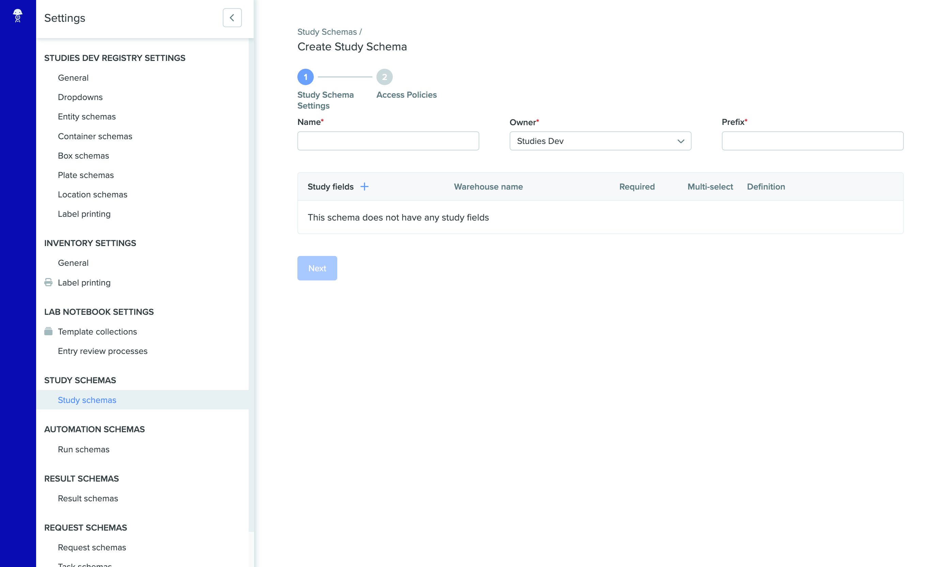Image resolution: width=945 pixels, height=567 pixels.
Task: Collapse the Settings panel with the chevron button
Action: [232, 18]
